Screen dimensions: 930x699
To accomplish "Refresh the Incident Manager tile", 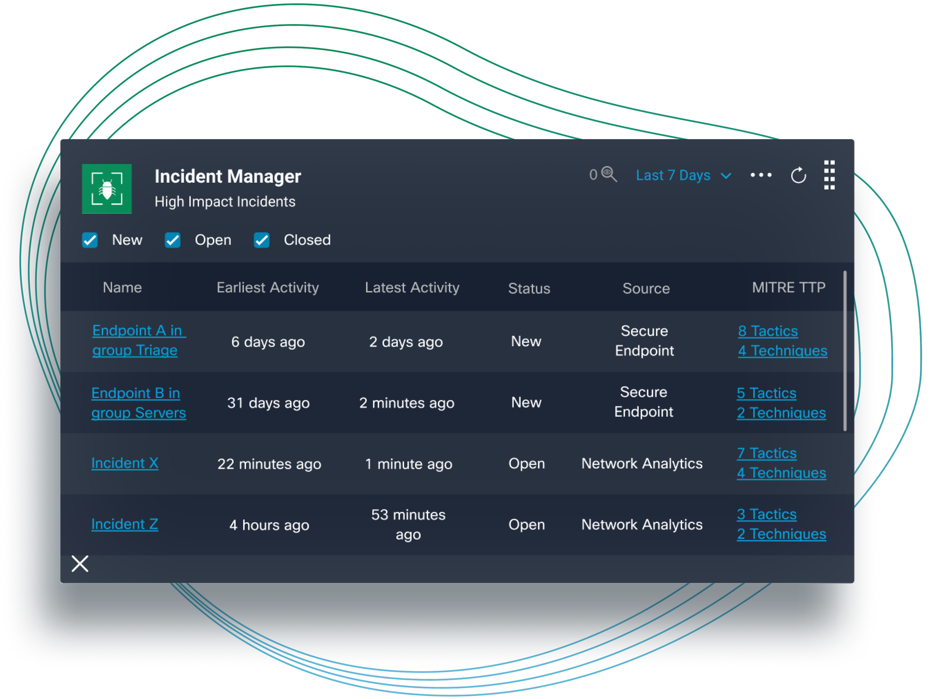I will 798,175.
